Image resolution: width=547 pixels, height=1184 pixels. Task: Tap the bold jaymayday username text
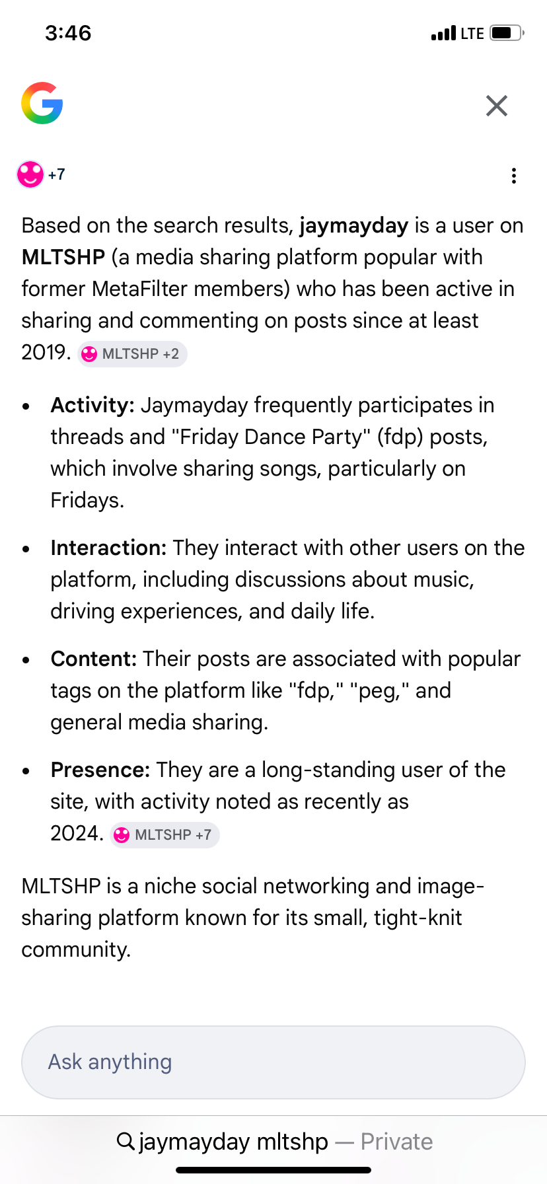[354, 225]
